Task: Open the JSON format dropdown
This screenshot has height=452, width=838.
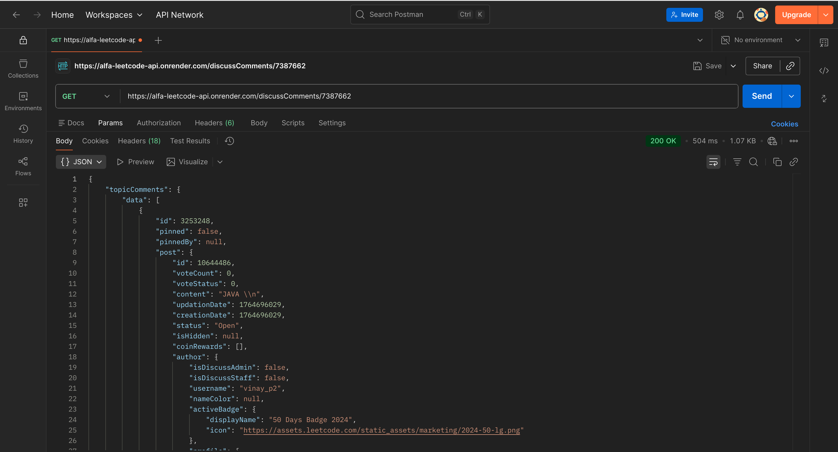Action: pyautogui.click(x=81, y=162)
